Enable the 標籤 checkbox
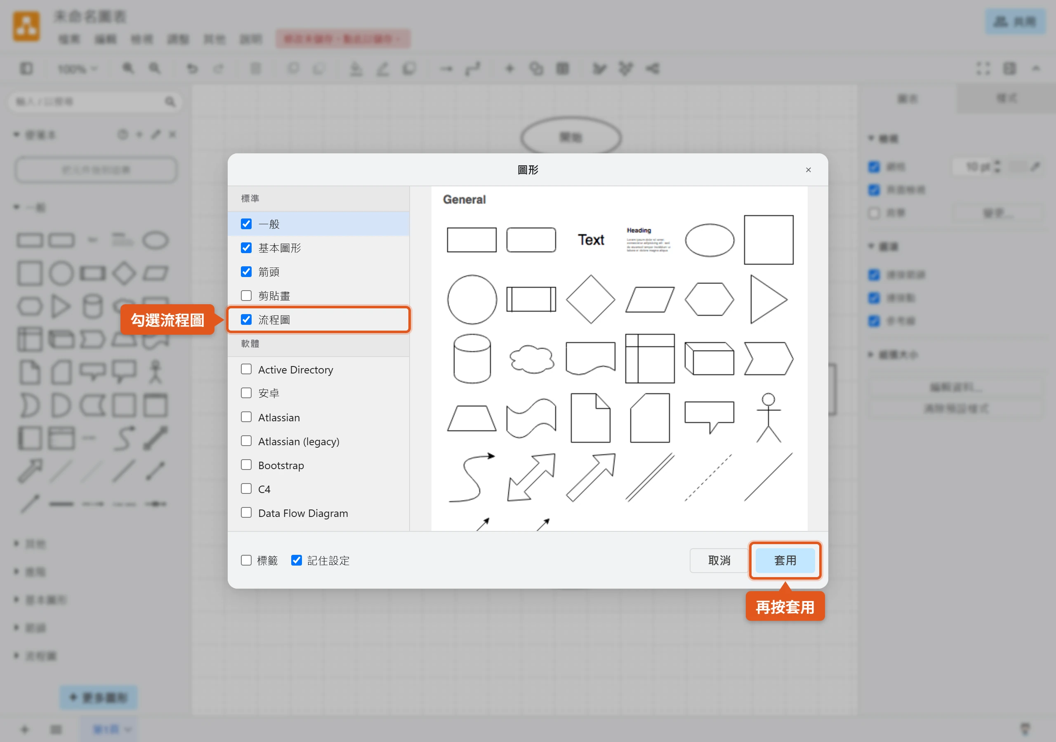 coord(246,560)
